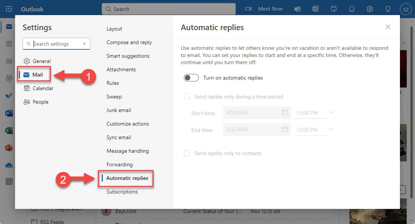Open the settings gear in header
The image size is (415, 224).
click(x=370, y=9)
